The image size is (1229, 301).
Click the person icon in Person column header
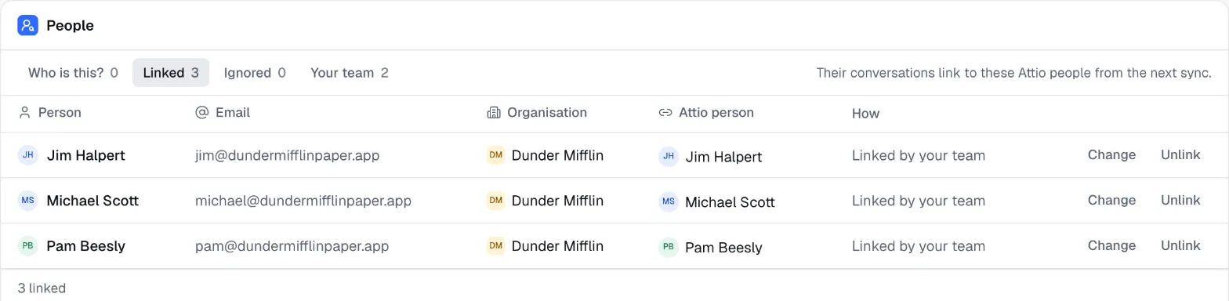24,112
